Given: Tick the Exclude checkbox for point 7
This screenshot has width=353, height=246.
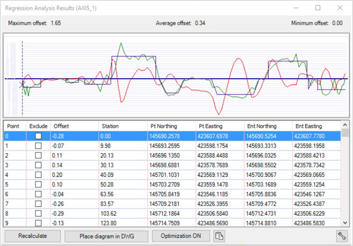Looking at the screenshot, I should [38, 203].
